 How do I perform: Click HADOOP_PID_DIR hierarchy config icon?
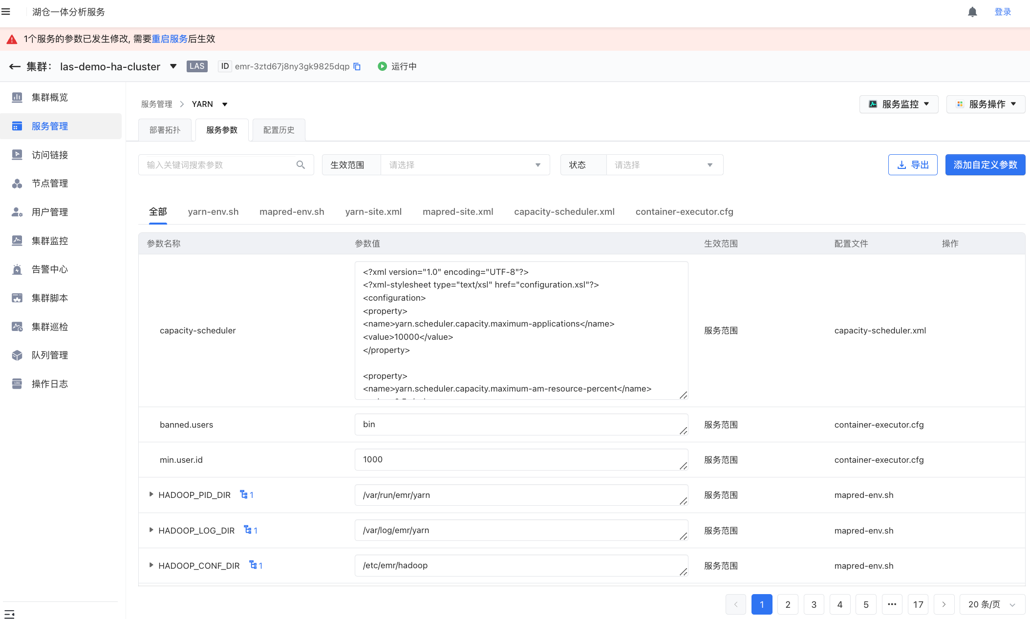click(x=244, y=495)
